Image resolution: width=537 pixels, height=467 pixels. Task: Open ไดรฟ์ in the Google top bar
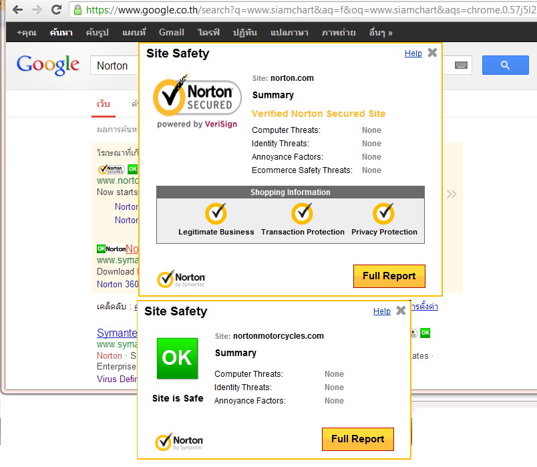[208, 32]
